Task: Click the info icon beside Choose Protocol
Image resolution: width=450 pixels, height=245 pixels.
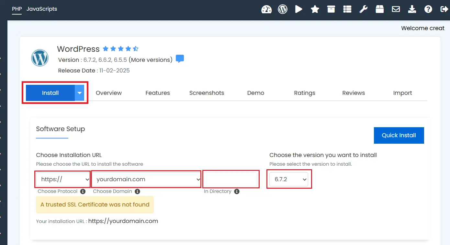Action: tap(83, 191)
